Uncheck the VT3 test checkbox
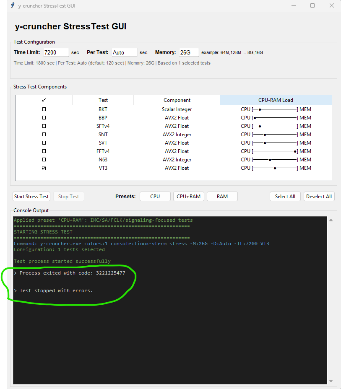Screen dimensions: 341x389 coord(44,168)
